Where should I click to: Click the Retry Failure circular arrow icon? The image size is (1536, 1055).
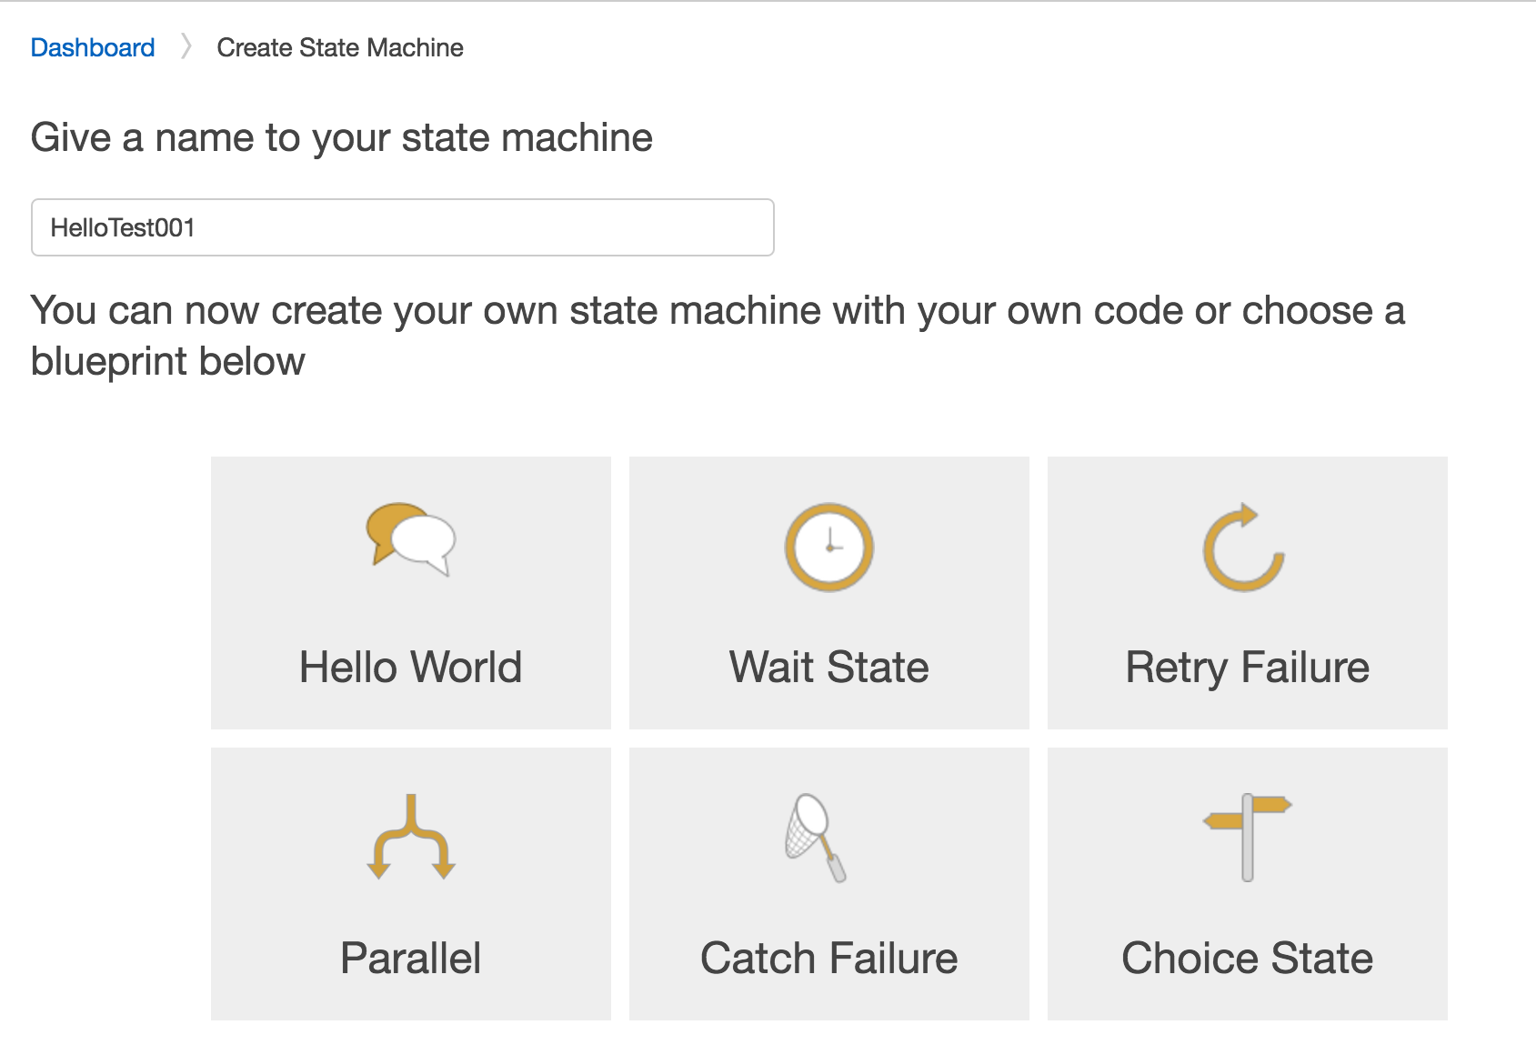(1244, 548)
